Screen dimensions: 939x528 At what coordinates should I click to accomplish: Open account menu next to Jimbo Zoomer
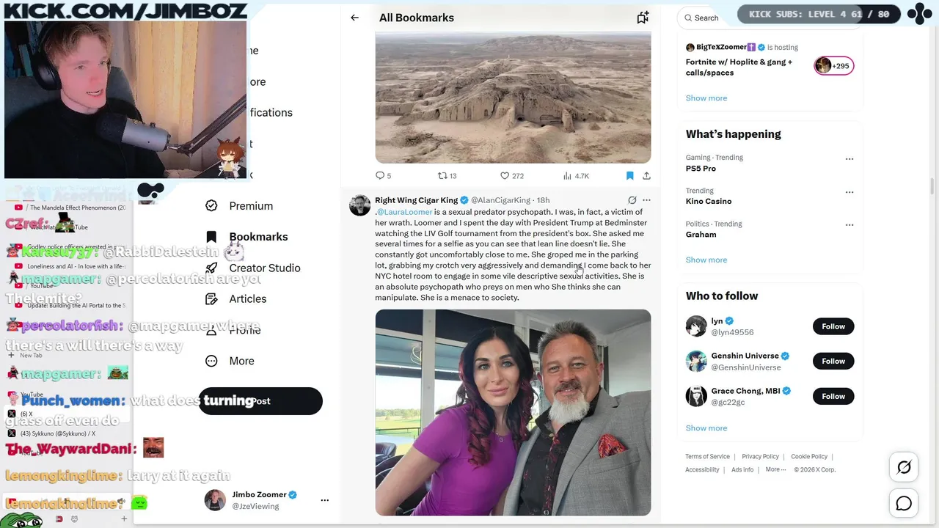(324, 500)
